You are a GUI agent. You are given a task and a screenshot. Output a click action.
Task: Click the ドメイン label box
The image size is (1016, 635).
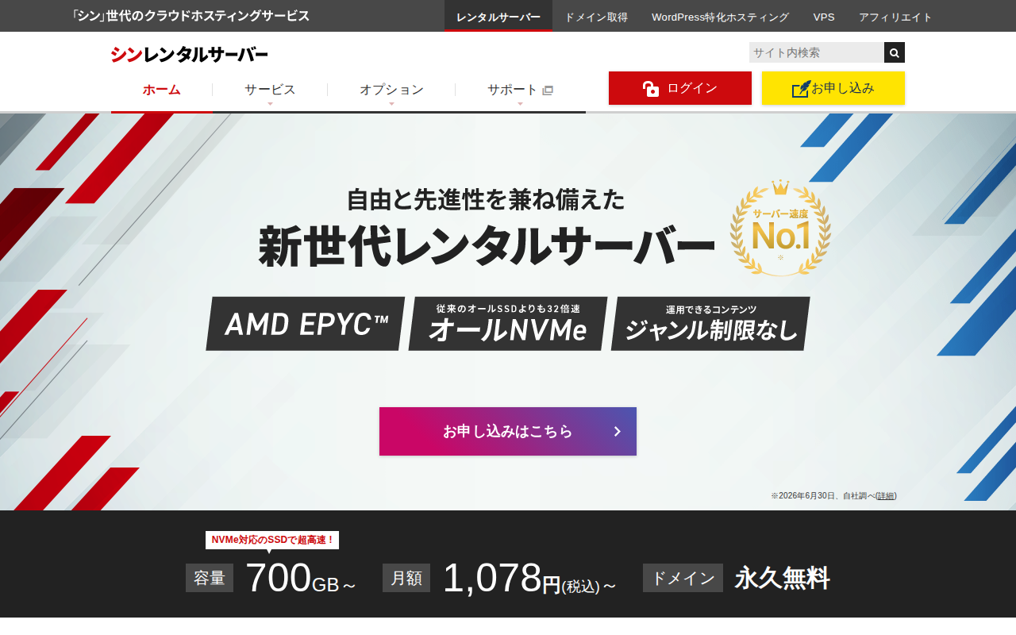683,578
